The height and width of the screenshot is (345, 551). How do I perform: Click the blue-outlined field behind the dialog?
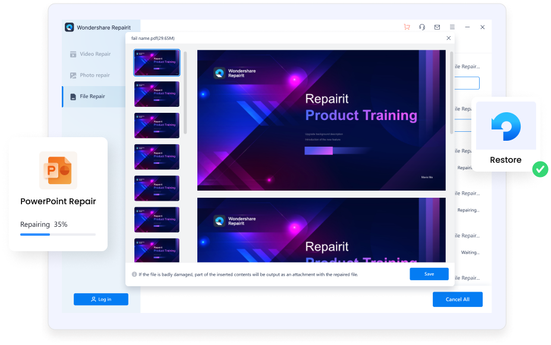pos(467,83)
